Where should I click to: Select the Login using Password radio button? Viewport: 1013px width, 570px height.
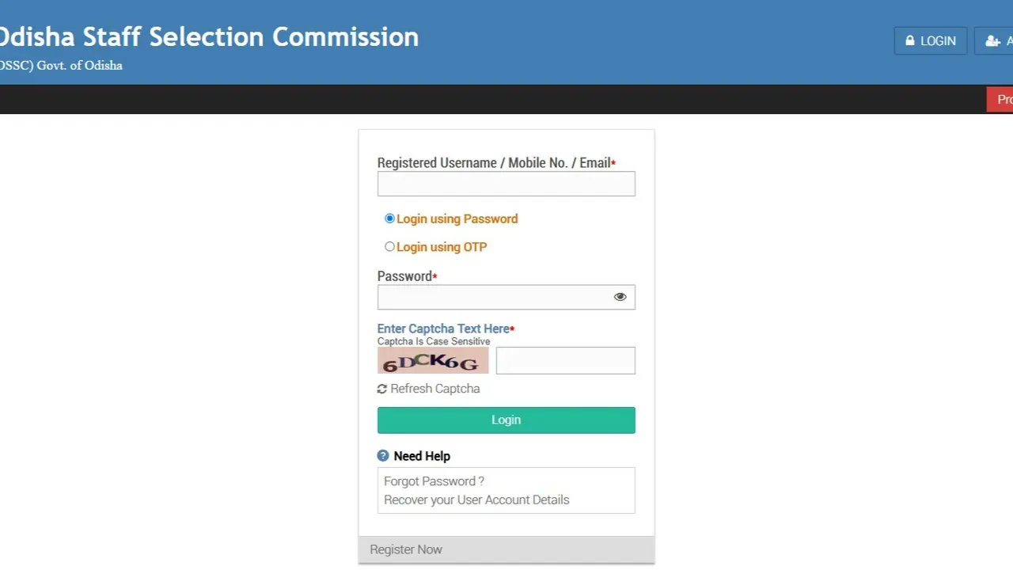coord(389,218)
